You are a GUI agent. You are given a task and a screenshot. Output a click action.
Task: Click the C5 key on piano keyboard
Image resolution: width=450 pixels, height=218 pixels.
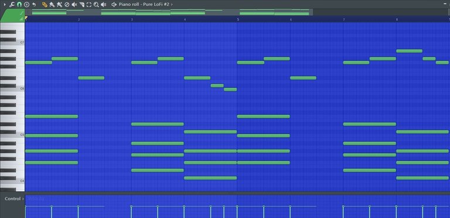12,135
